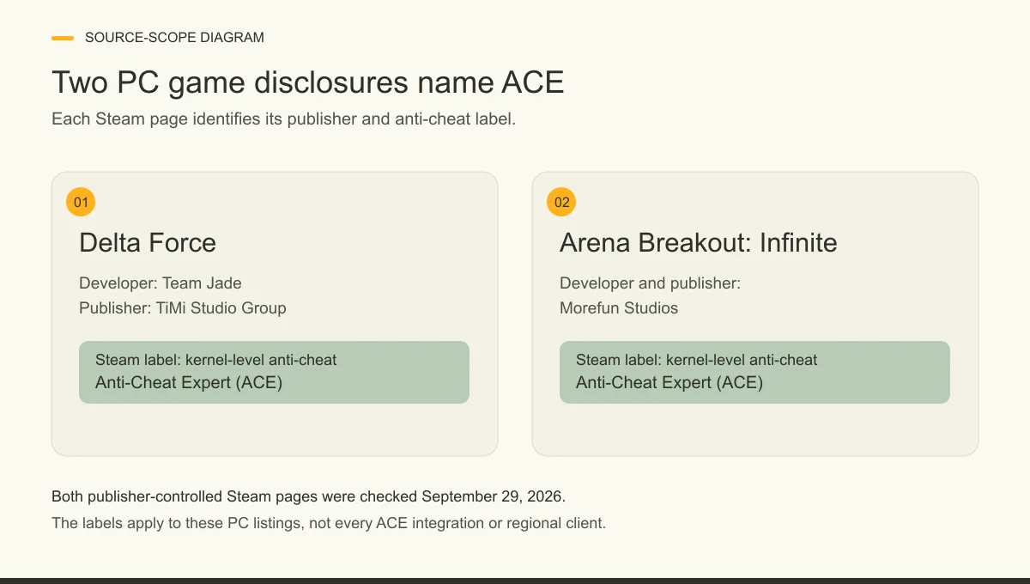Click the note about labels applying to PC listings
Image resolution: width=1030 pixels, height=584 pixels.
pyautogui.click(x=329, y=523)
